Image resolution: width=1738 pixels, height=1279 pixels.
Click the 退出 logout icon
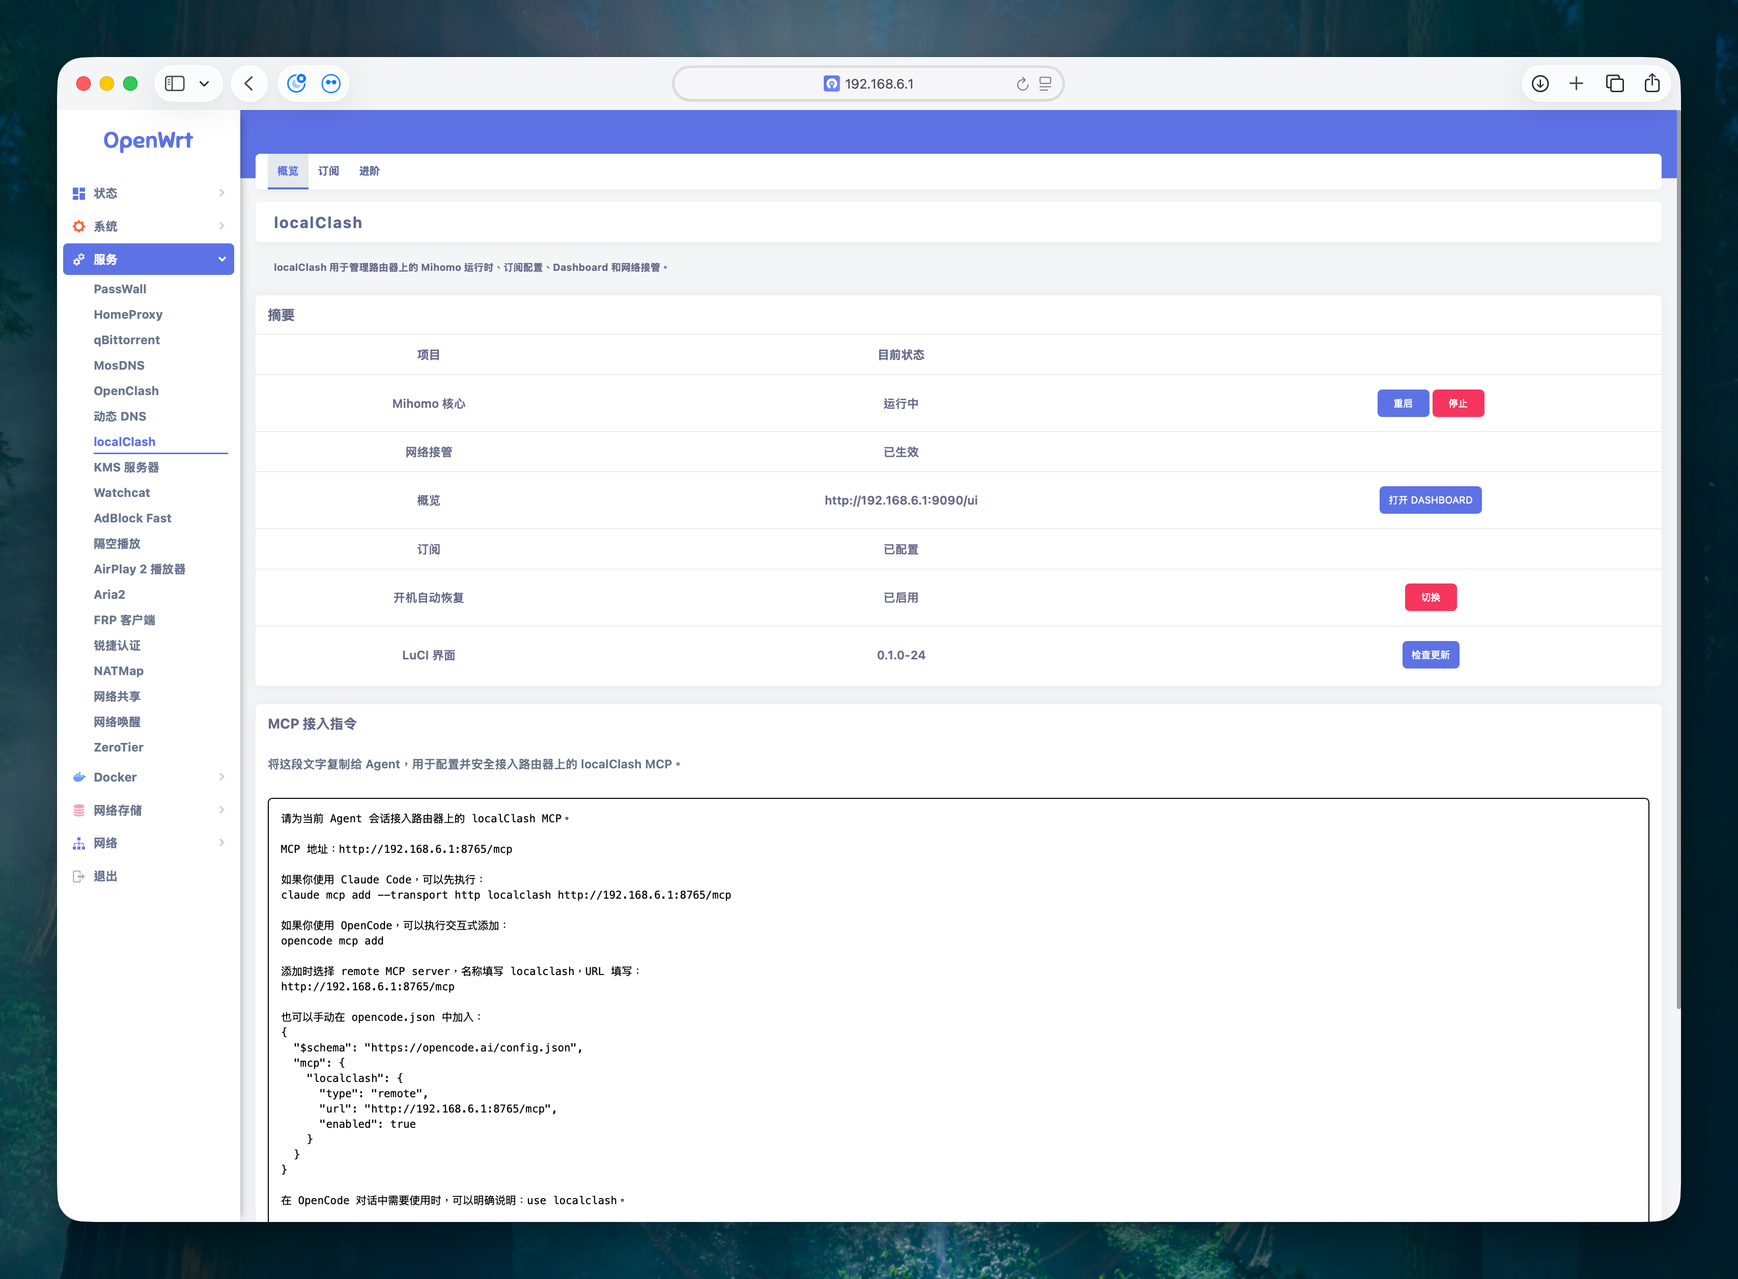79,876
